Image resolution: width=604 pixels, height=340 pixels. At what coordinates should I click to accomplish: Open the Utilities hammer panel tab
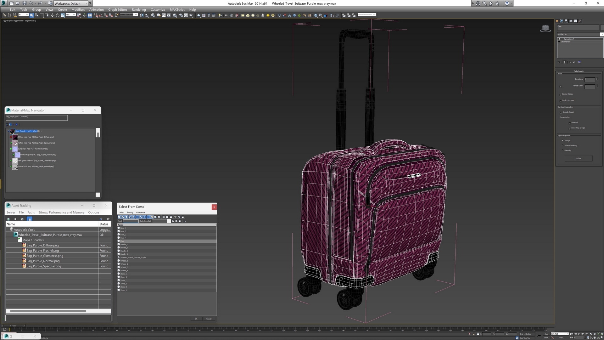(580, 21)
